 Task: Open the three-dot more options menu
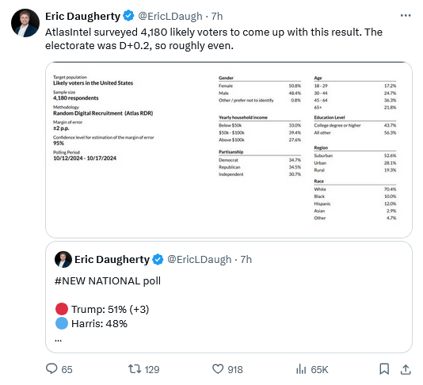click(x=406, y=16)
